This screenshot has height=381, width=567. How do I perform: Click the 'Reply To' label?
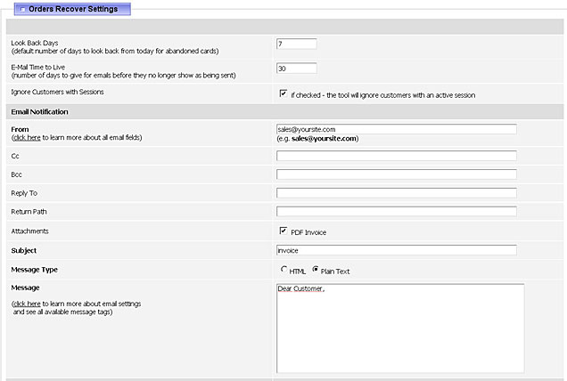click(24, 193)
